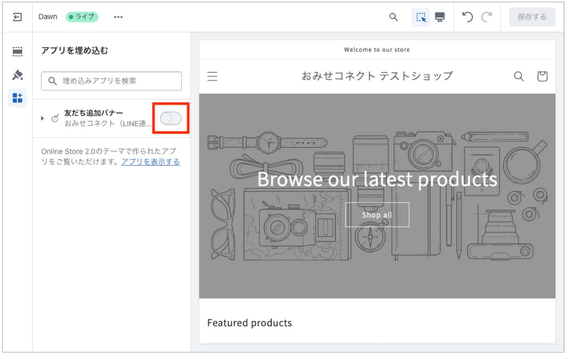Screen dimensions: 568x356
Task: Click the undo arrow
Action: [x=467, y=17]
